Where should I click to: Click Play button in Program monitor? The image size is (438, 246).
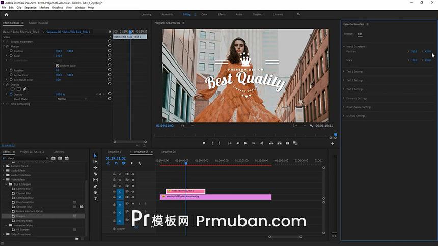tap(245, 143)
